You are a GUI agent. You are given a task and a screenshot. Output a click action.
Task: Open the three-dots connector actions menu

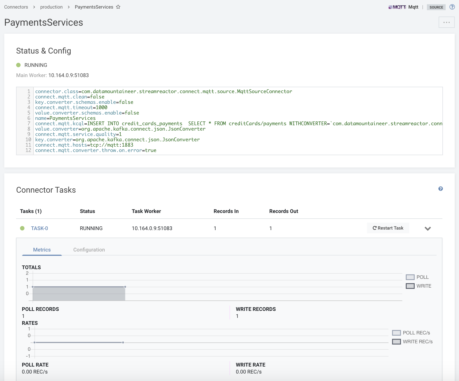tap(446, 22)
